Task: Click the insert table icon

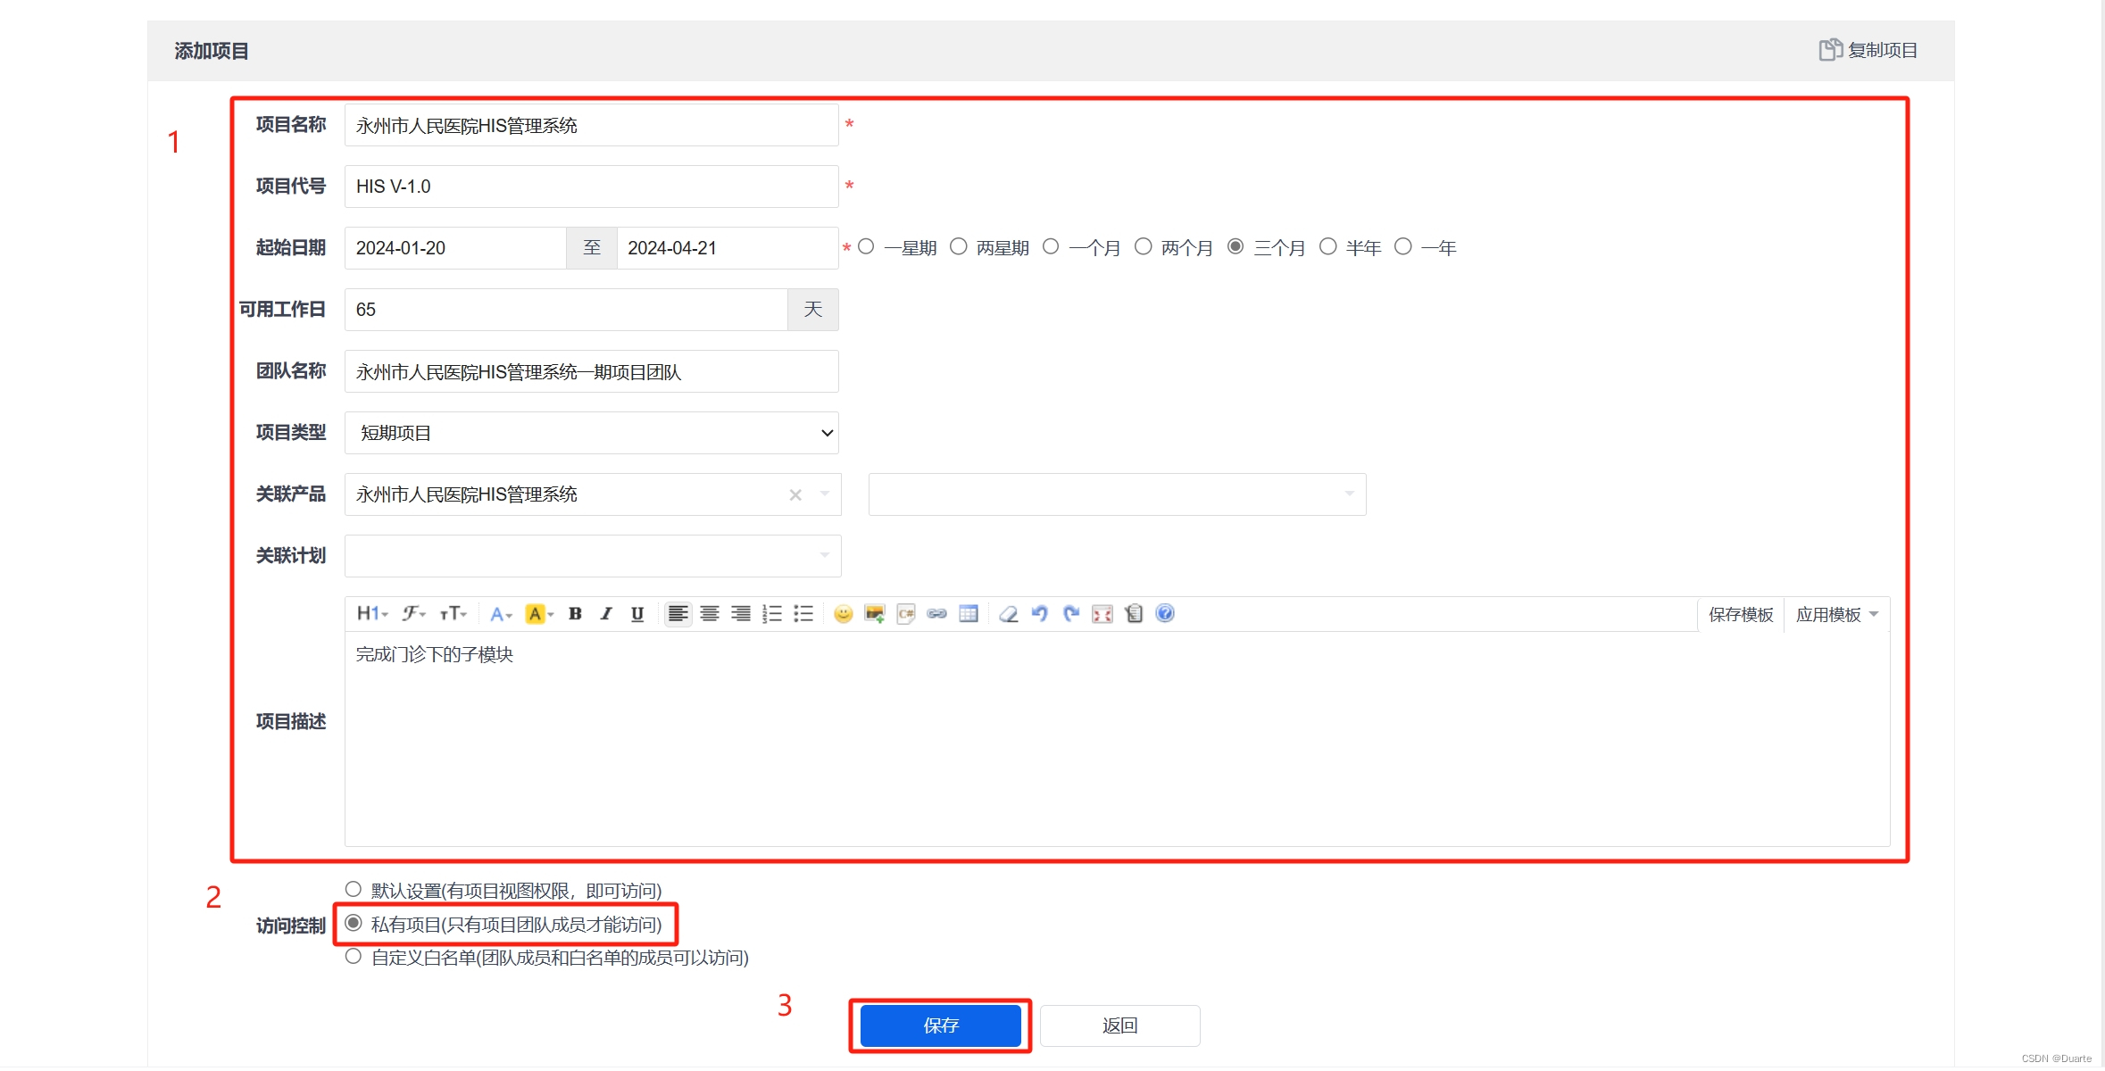Action: 969,614
